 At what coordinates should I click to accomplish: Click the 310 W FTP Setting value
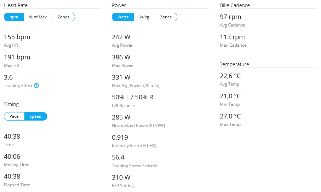click(121, 178)
